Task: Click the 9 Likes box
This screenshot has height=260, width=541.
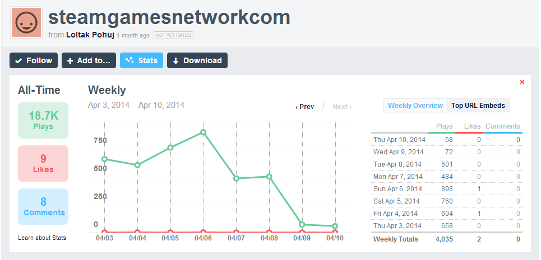Action: click(x=43, y=163)
